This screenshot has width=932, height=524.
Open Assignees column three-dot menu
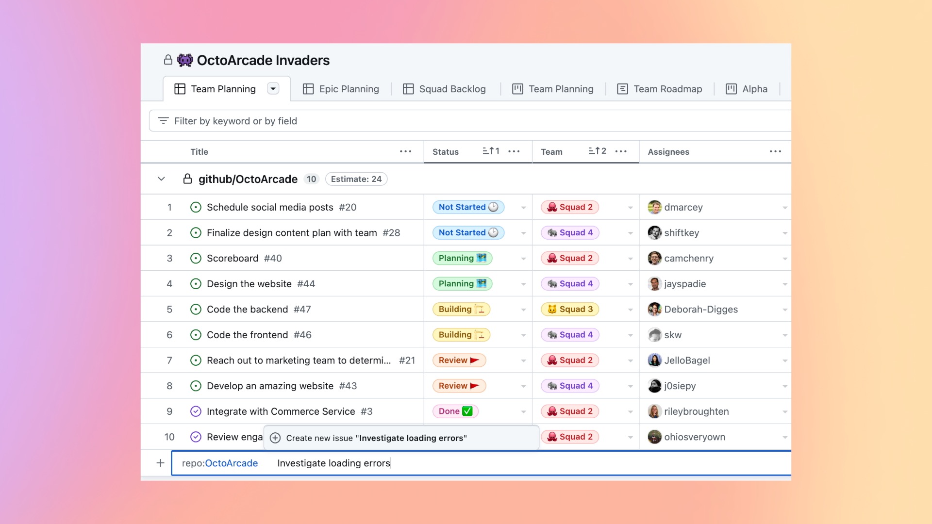776,152
